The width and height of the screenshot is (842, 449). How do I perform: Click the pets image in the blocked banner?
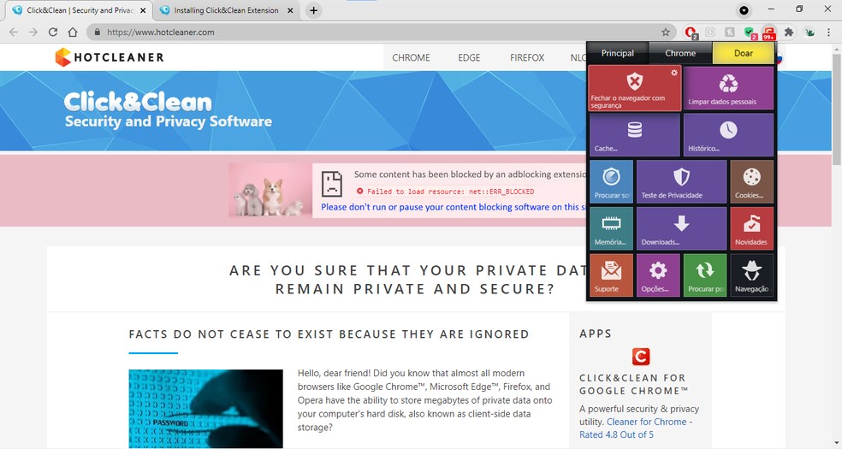pyautogui.click(x=270, y=191)
